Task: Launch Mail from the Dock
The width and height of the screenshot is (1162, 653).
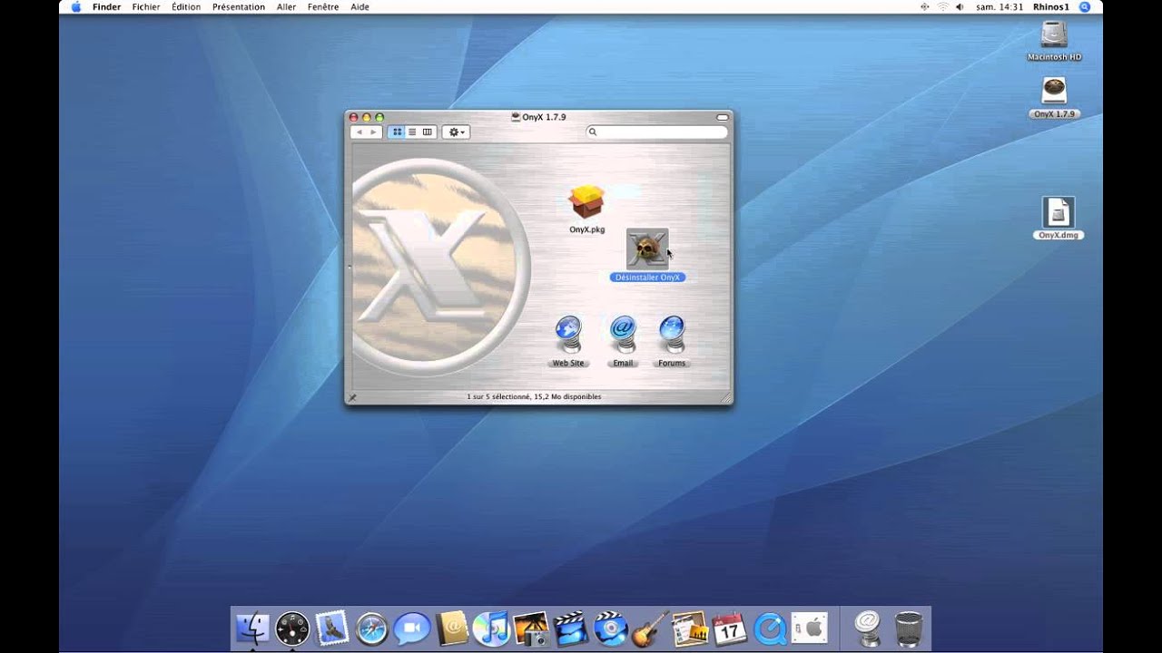Action: click(332, 628)
